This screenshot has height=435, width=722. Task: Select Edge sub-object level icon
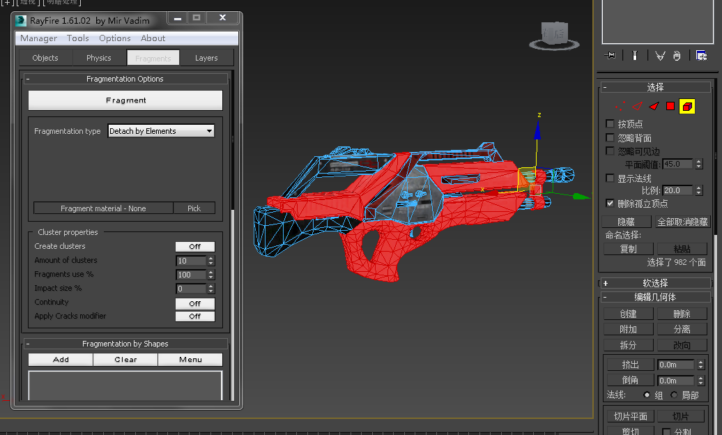pyautogui.click(x=637, y=107)
